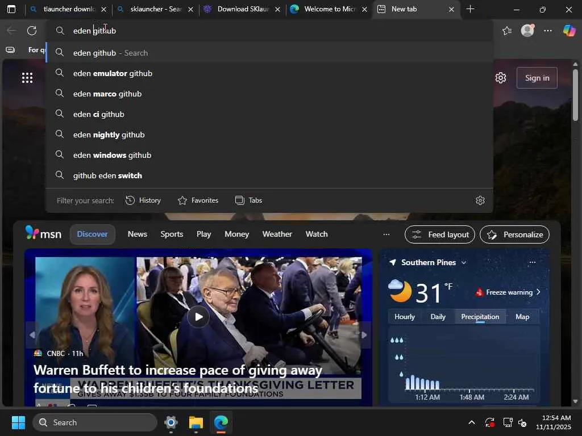Go to previous news slide
The image size is (582, 436).
32,335
